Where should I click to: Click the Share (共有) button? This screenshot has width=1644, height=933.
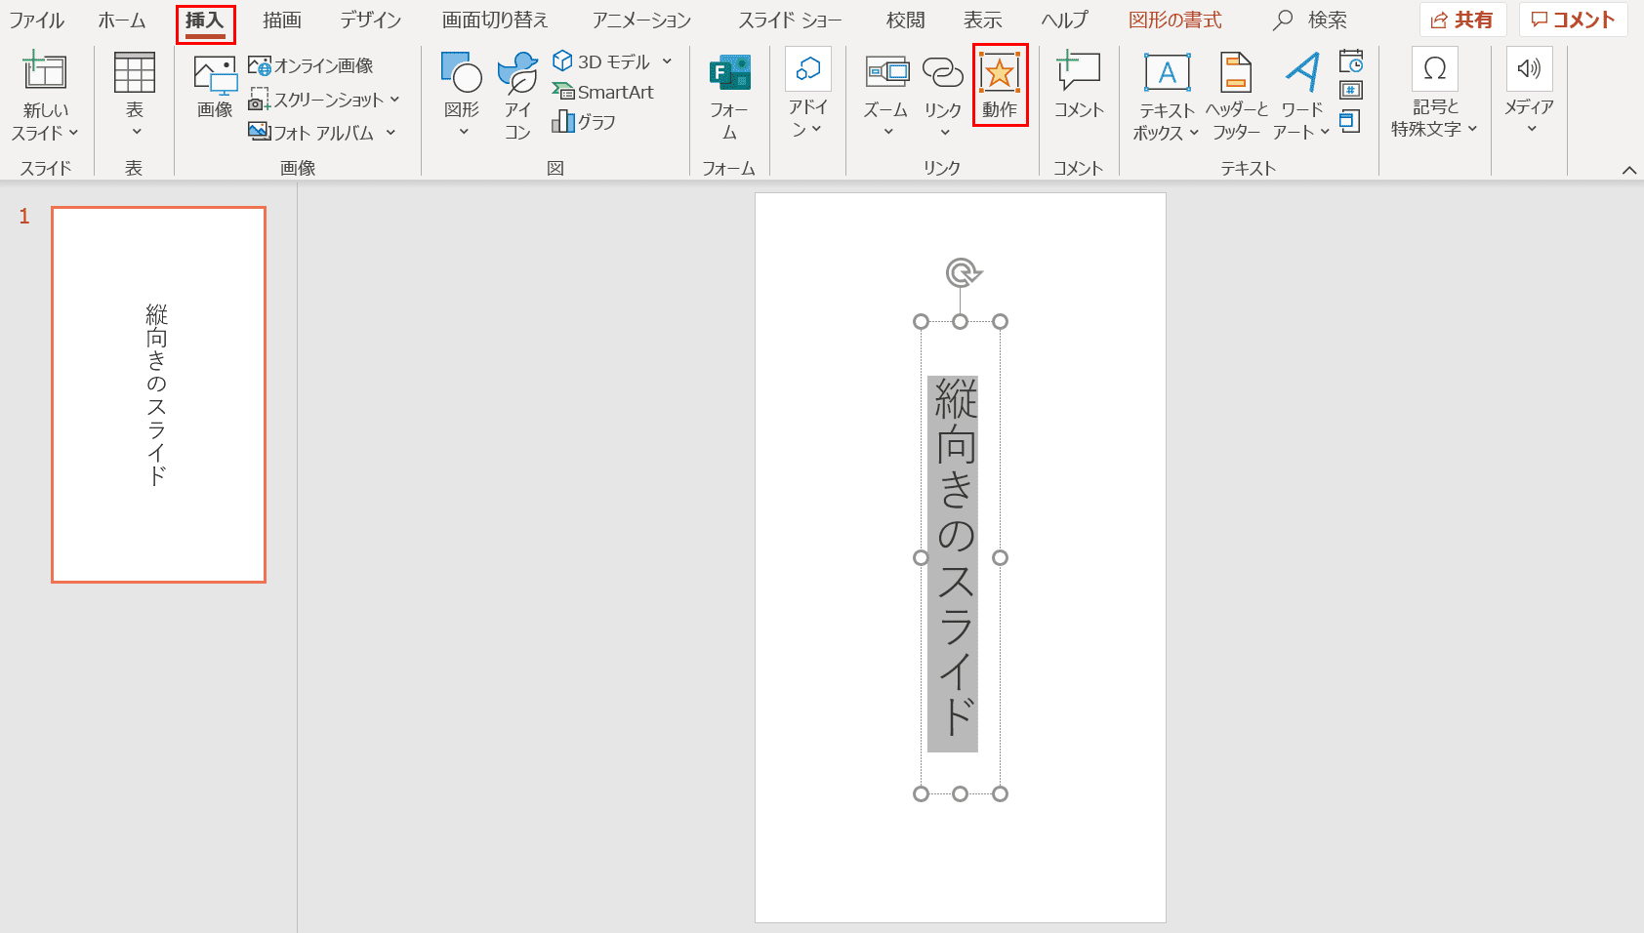1462,20
